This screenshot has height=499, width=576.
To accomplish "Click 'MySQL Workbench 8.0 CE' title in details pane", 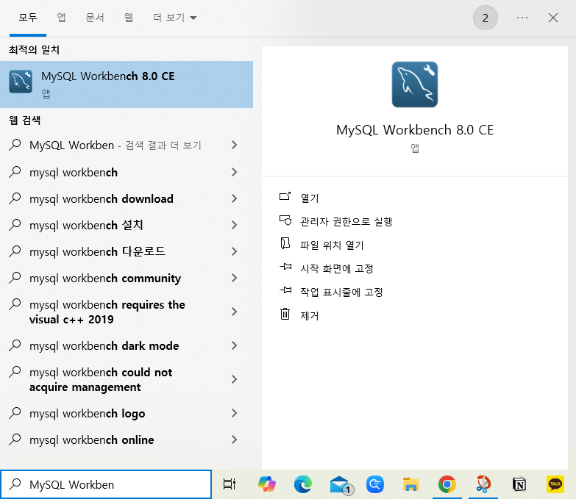I will pyautogui.click(x=415, y=130).
